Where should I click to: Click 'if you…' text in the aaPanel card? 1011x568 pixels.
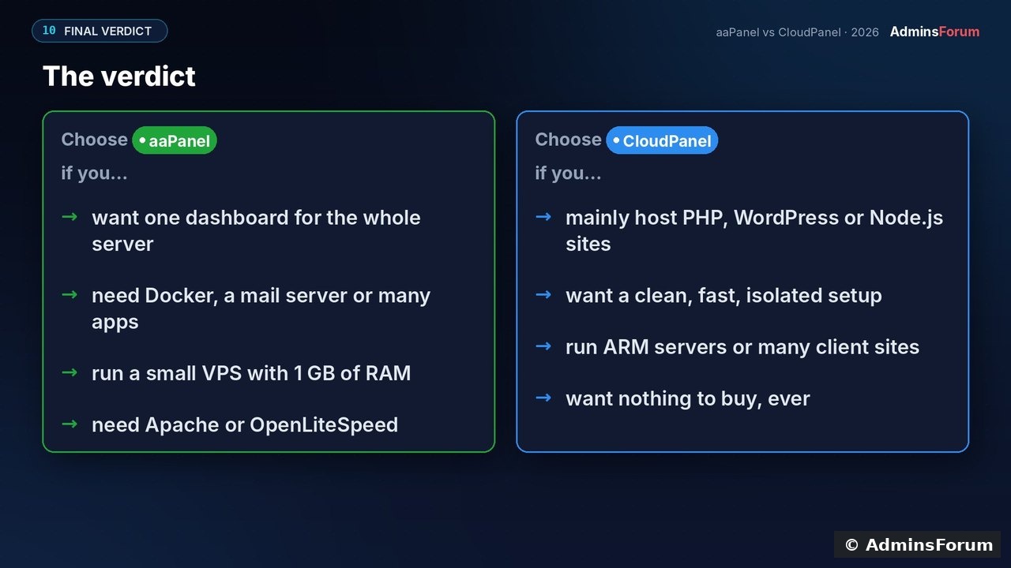[95, 173]
